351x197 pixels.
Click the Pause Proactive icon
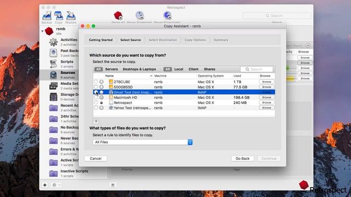coord(167,15)
